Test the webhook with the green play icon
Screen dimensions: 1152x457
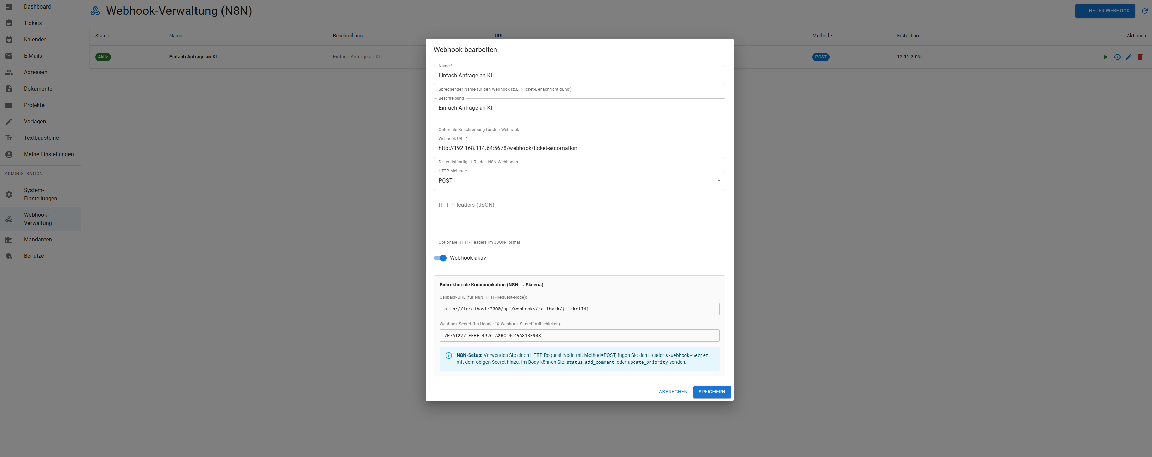pyautogui.click(x=1105, y=57)
